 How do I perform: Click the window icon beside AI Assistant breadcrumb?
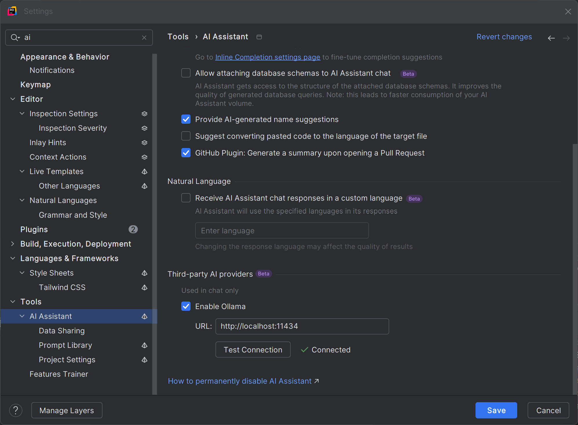pos(259,37)
